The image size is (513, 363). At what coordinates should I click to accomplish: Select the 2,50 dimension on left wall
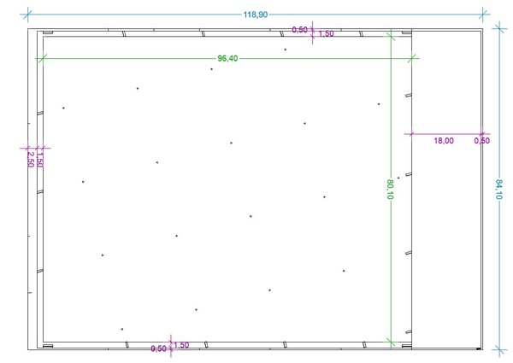(31, 159)
